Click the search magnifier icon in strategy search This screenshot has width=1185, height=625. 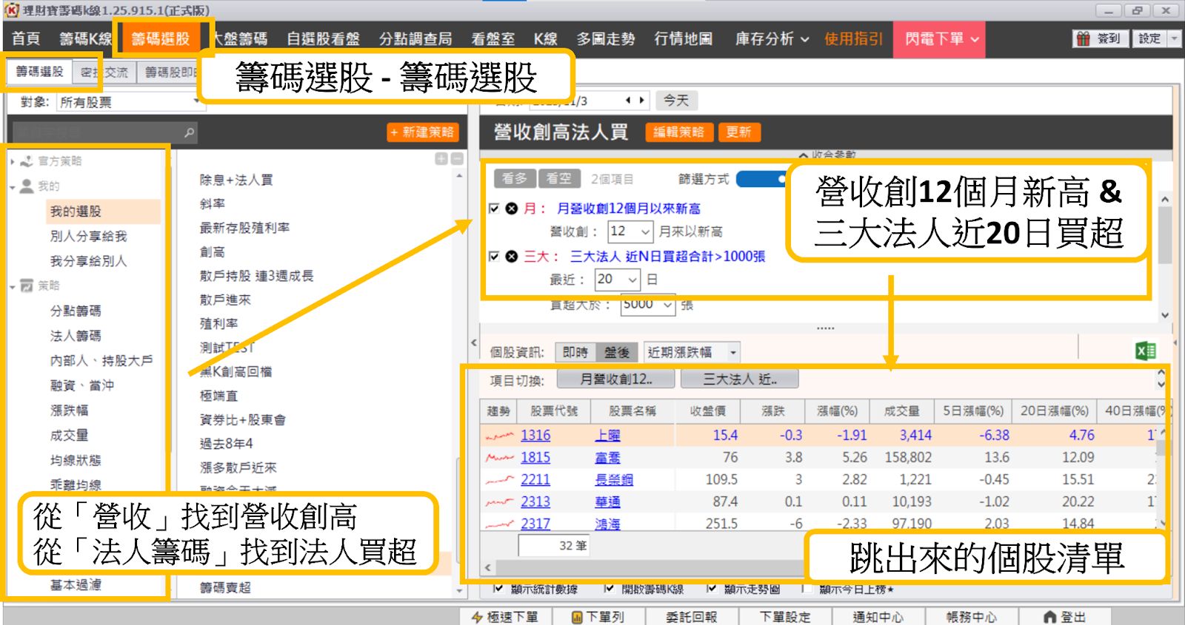pos(189,132)
